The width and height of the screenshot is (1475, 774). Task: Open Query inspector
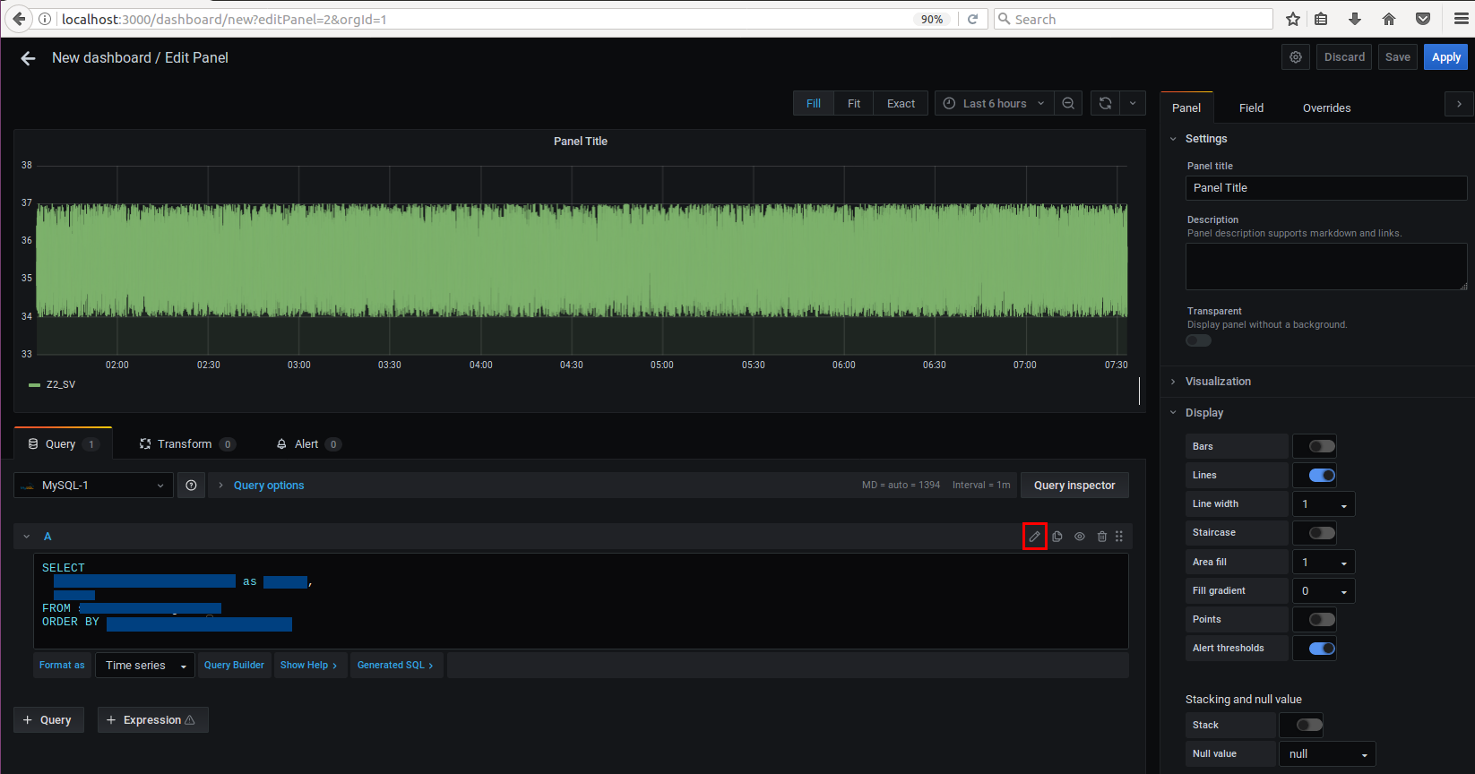click(1074, 486)
